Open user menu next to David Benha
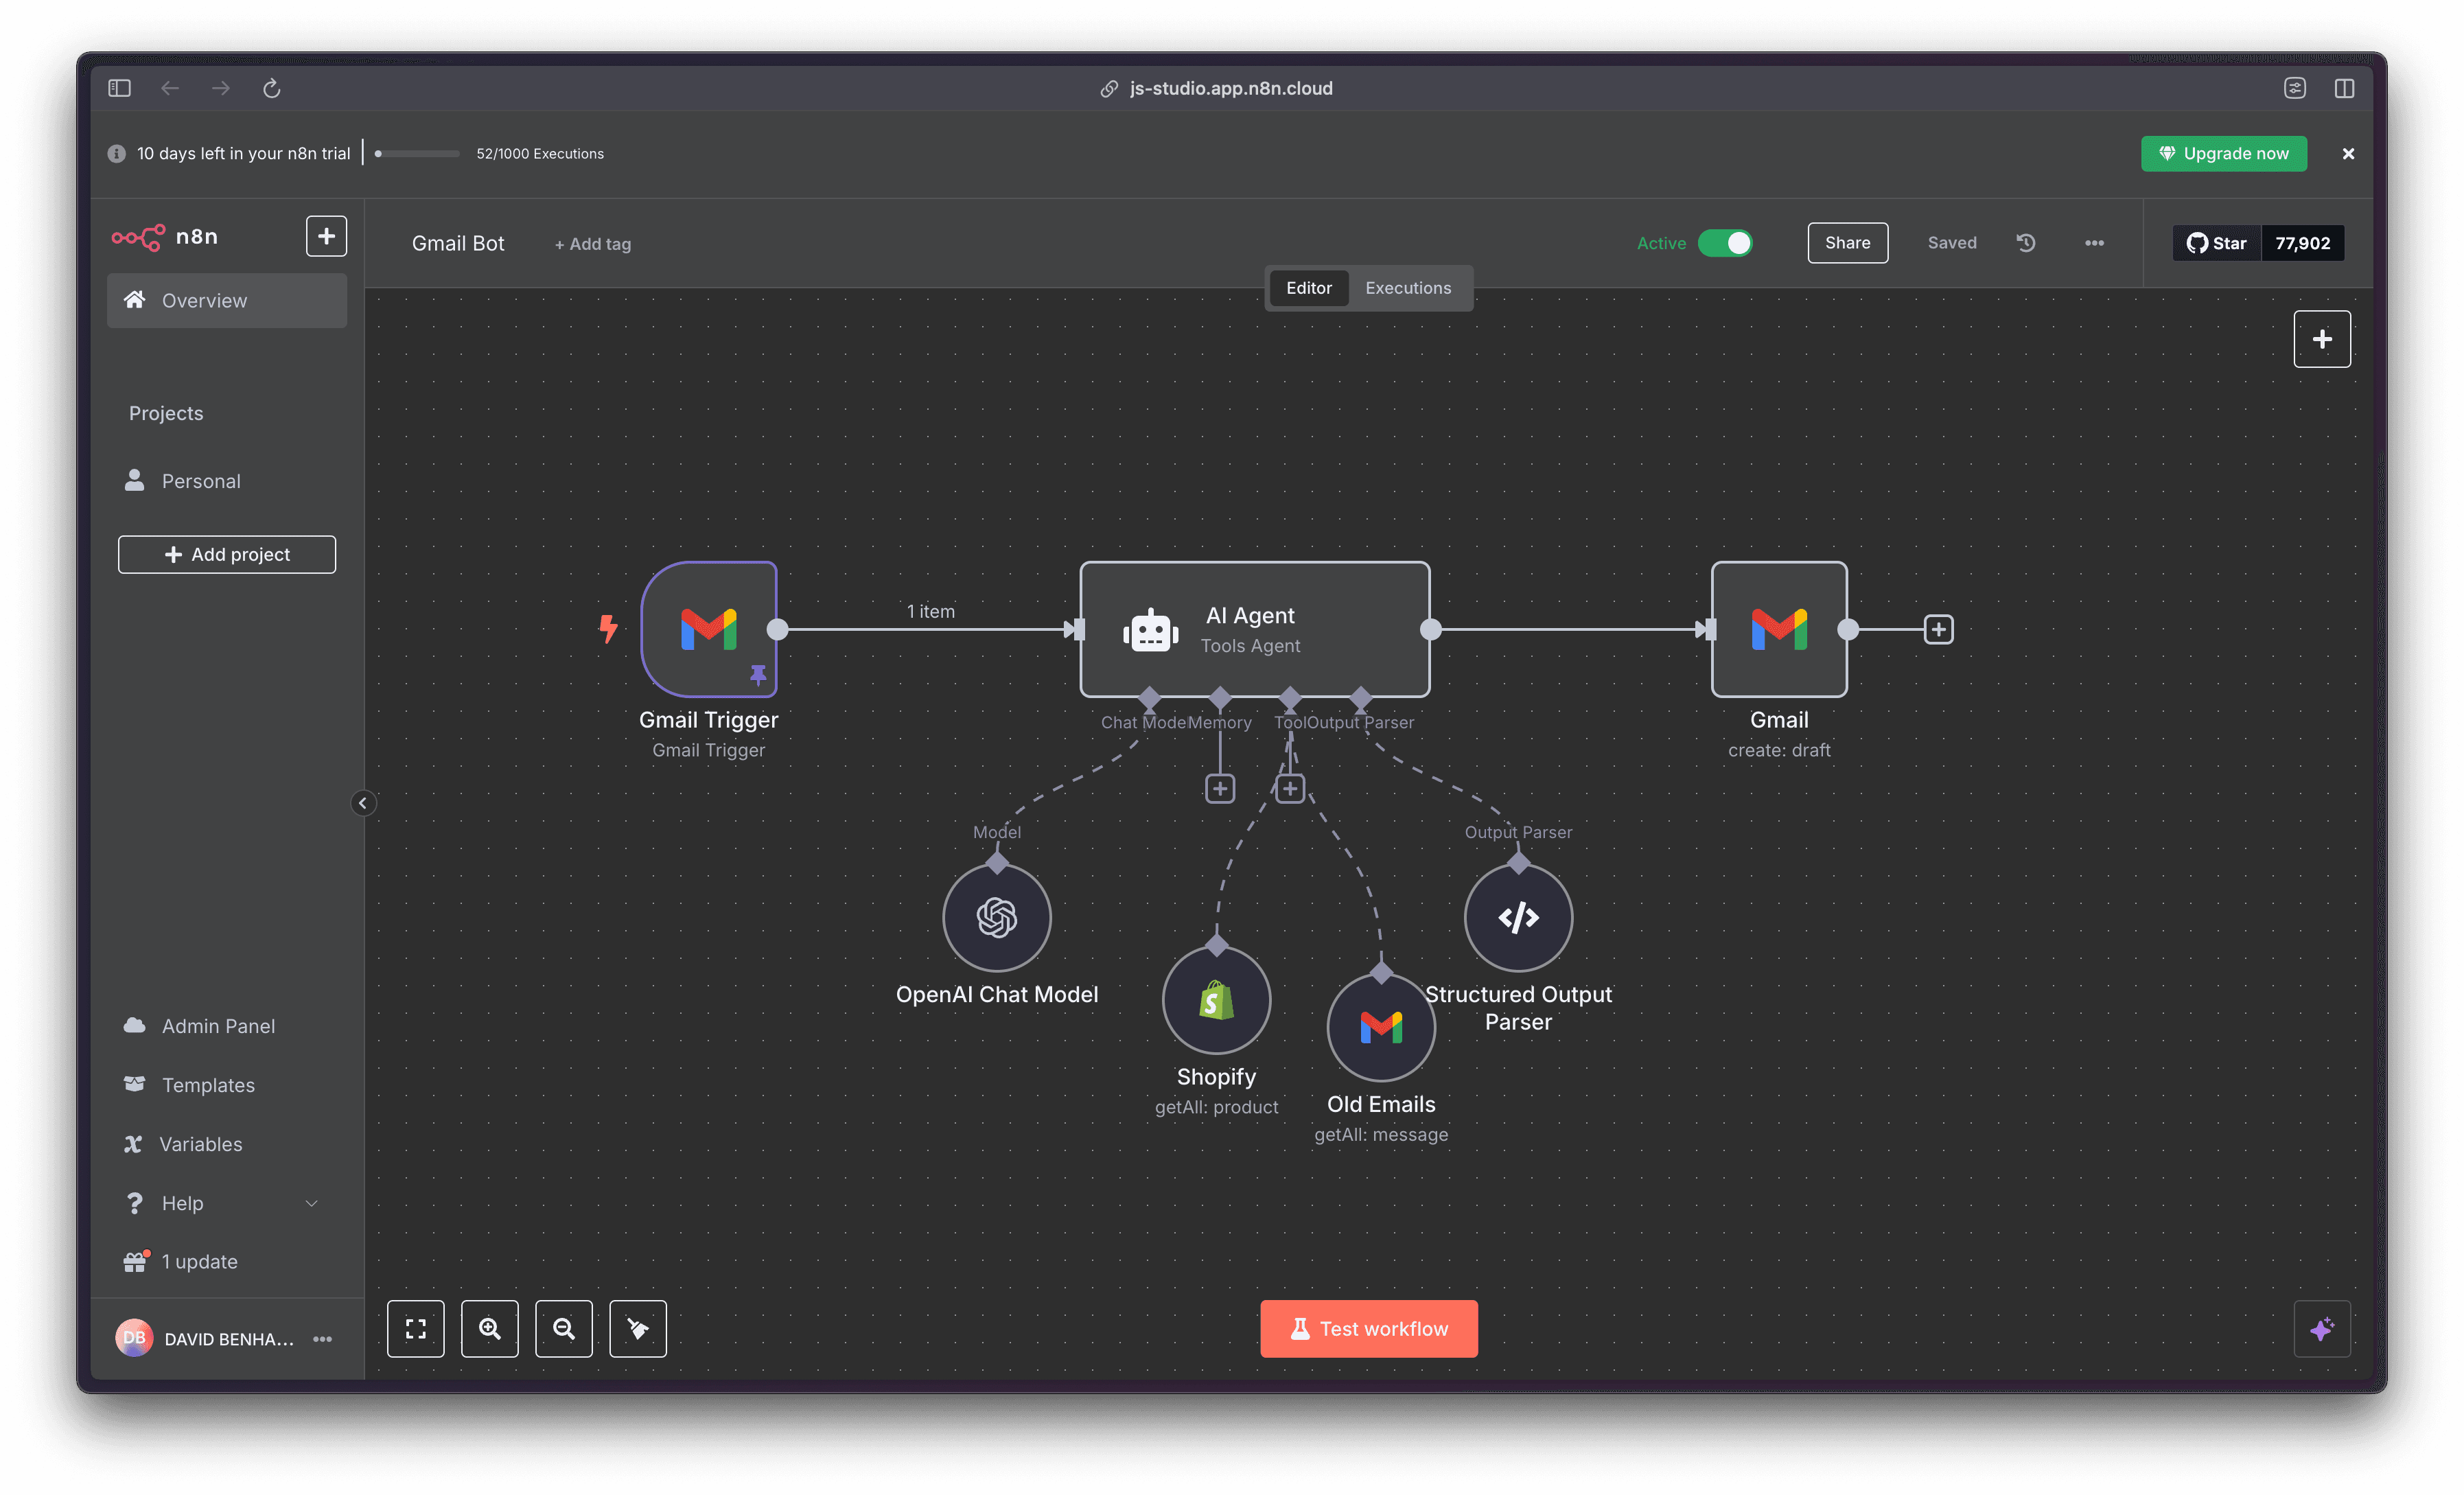This screenshot has height=1495, width=2464. point(322,1339)
